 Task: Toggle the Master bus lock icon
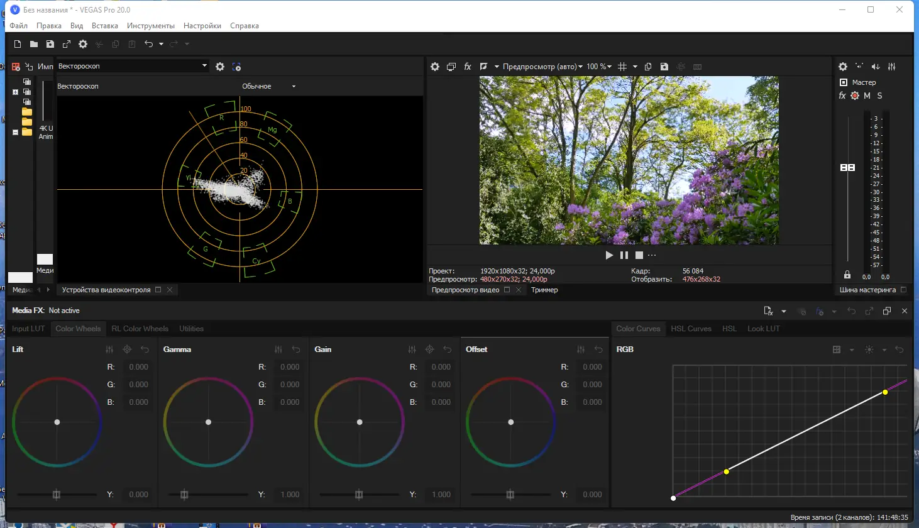tap(847, 275)
